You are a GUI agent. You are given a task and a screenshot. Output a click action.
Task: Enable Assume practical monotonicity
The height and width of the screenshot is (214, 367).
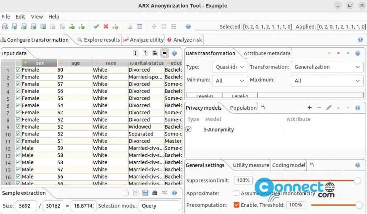(x=237, y=193)
